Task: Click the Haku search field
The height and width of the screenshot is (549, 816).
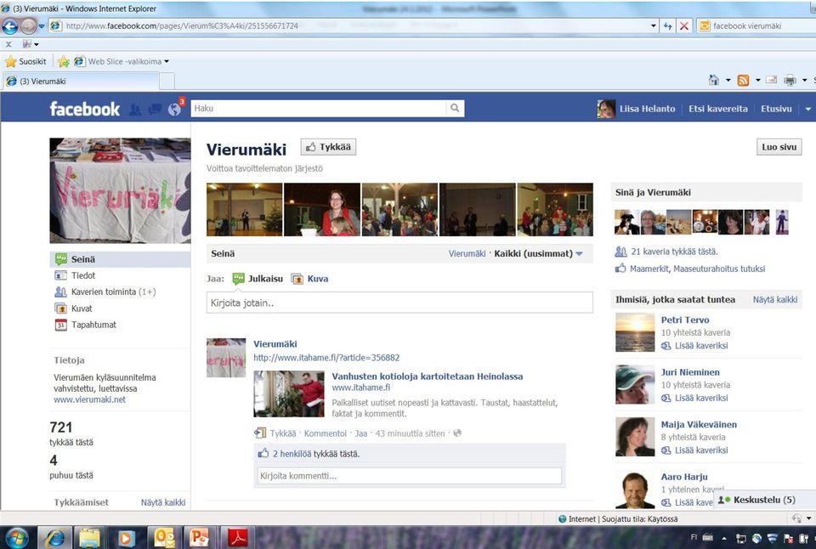Action: click(x=319, y=108)
